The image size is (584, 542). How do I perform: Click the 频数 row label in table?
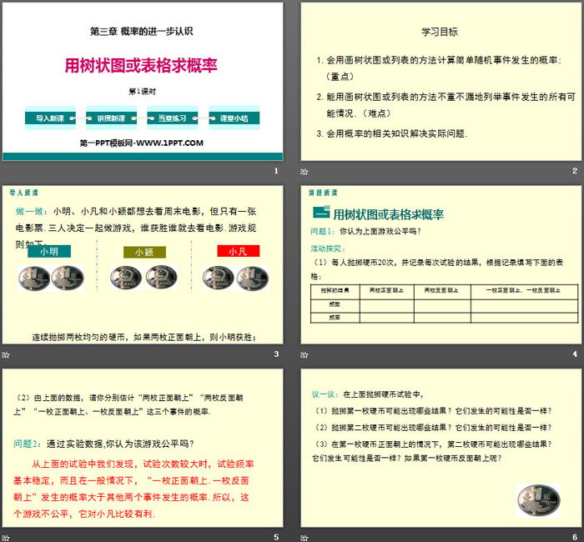tap(335, 304)
